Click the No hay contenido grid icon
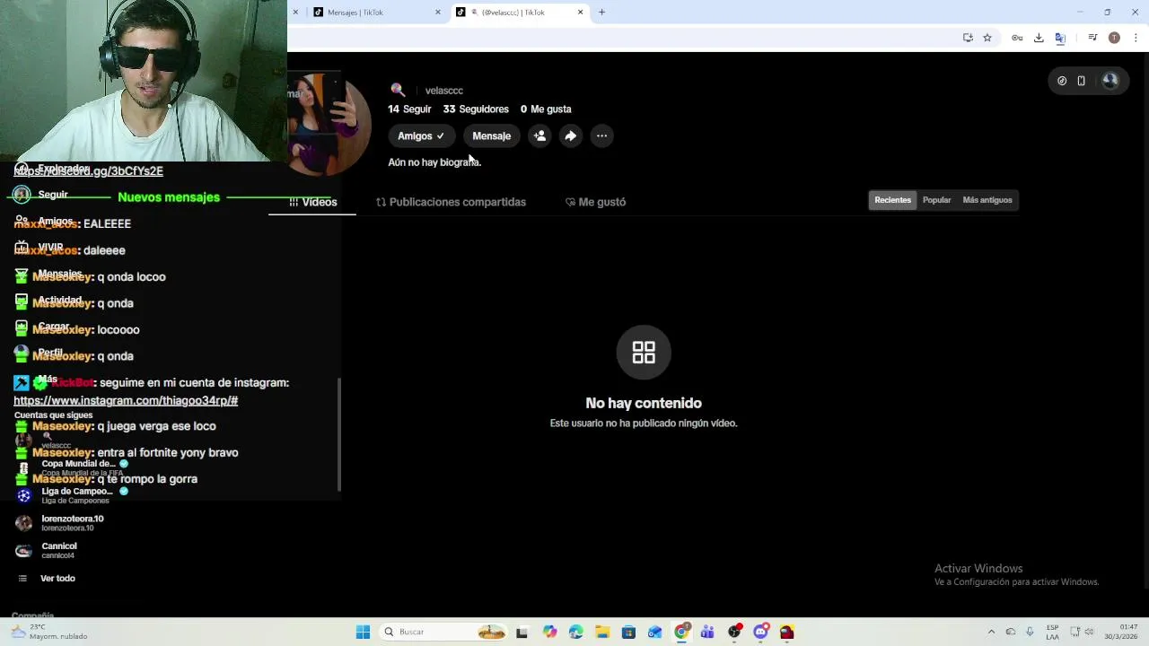Image resolution: width=1149 pixels, height=646 pixels. point(644,353)
